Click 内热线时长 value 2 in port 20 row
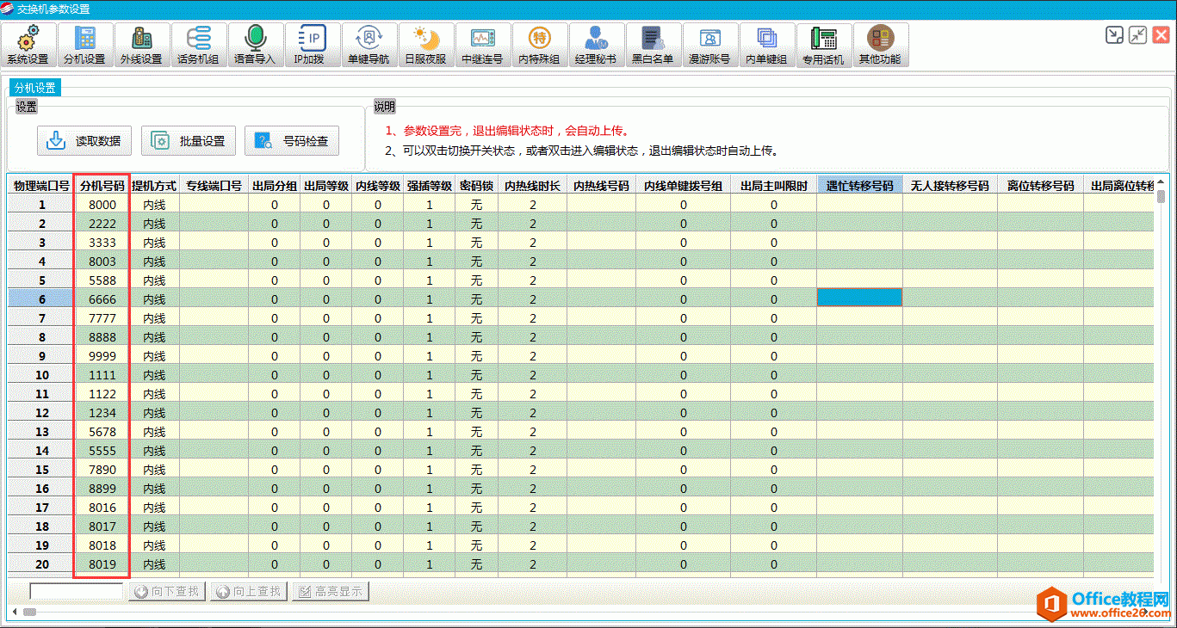 tap(532, 564)
